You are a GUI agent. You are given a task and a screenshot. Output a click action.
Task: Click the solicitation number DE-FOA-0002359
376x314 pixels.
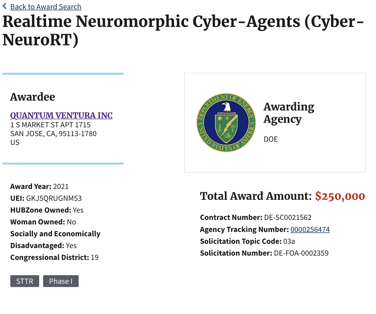tap(301, 253)
